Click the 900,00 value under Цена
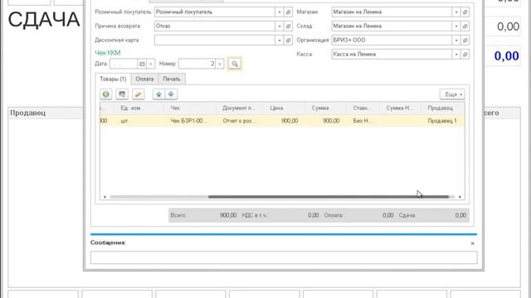The height and width of the screenshot is (298, 531). point(290,121)
